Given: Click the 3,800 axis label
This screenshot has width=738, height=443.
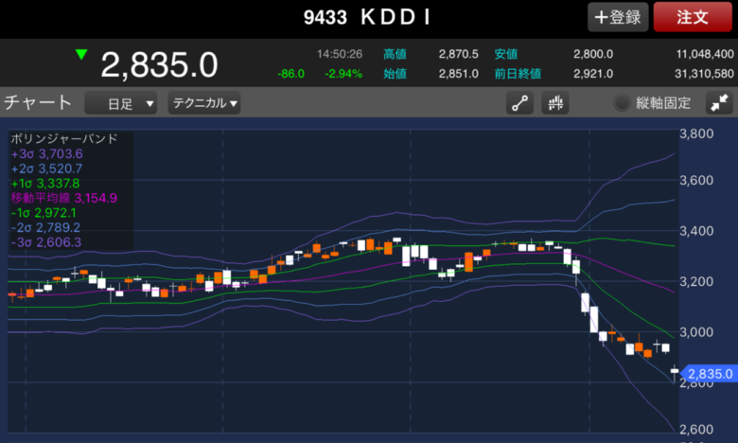Looking at the screenshot, I should 696,133.
